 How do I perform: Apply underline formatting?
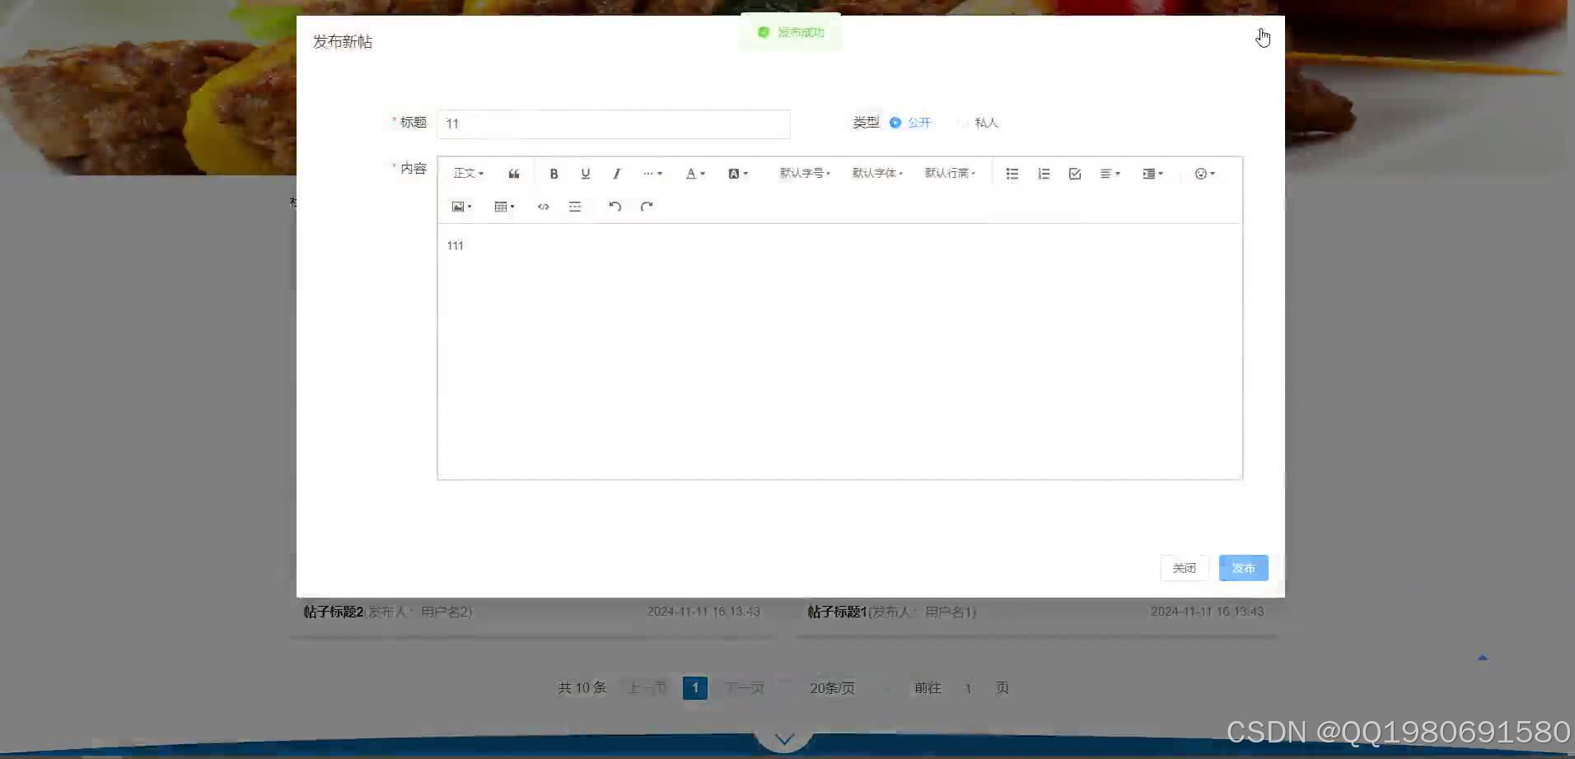pos(585,173)
